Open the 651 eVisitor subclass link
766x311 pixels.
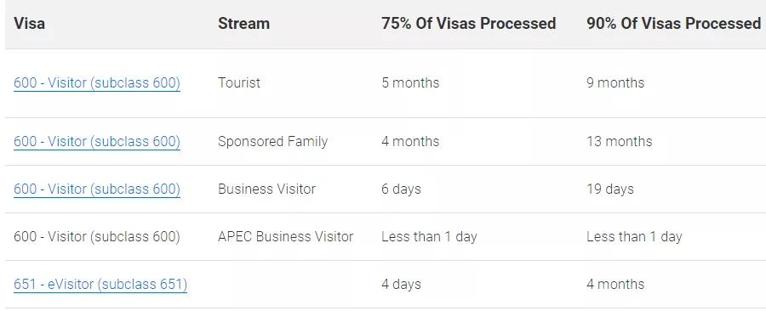[x=100, y=284]
